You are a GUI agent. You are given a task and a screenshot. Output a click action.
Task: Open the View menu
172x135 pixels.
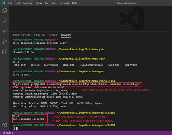pyautogui.click(x=39, y=3)
